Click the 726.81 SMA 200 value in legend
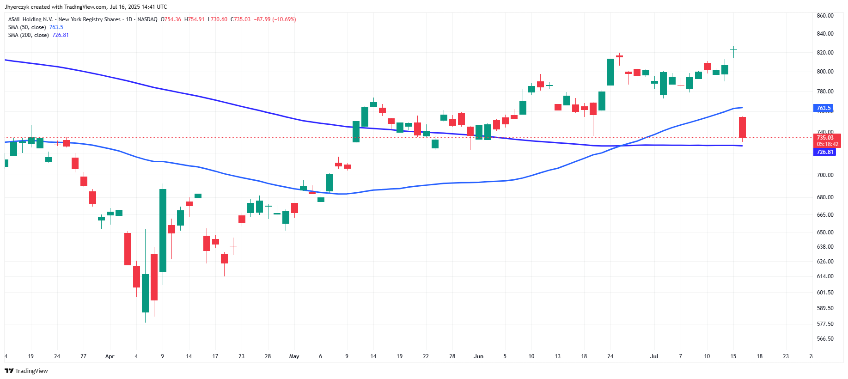 tap(61, 35)
